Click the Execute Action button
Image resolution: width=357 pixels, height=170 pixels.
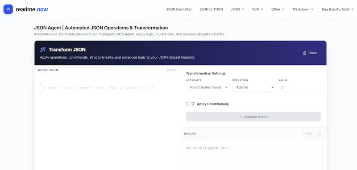(x=253, y=117)
